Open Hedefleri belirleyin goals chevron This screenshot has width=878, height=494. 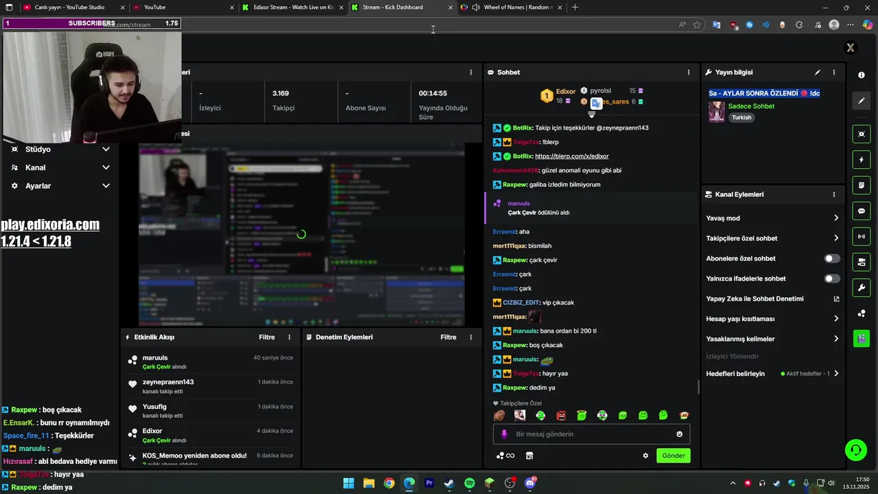click(x=836, y=374)
